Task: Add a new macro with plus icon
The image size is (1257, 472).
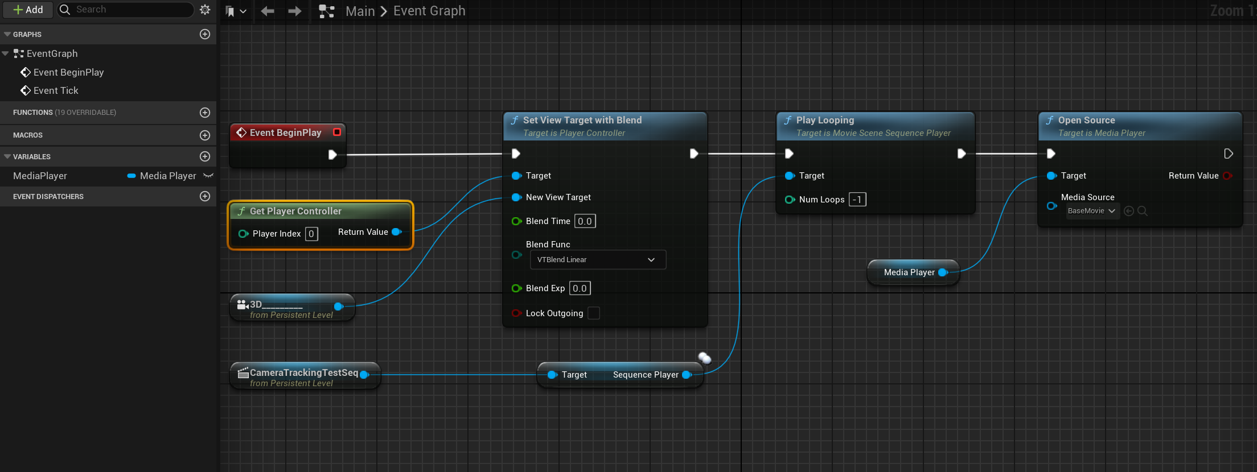Action: coord(205,135)
